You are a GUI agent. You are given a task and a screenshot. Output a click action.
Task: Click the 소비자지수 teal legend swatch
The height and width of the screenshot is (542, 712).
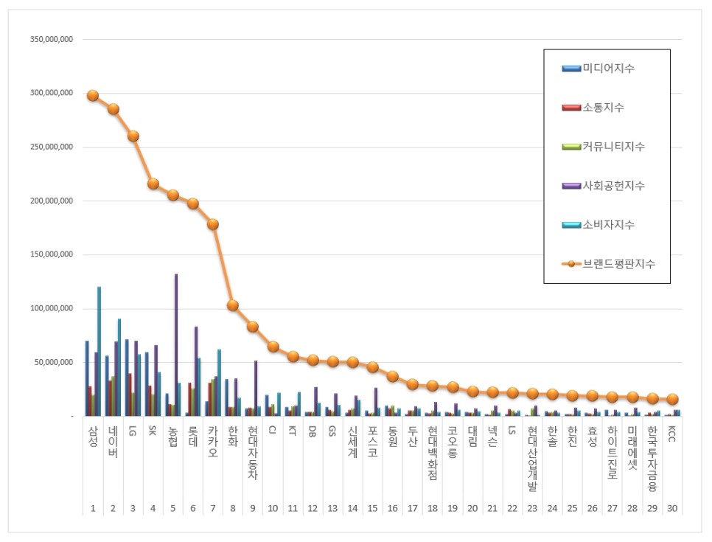(x=570, y=225)
